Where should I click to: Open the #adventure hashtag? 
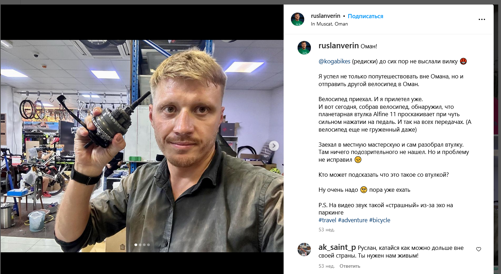pyautogui.click(x=353, y=220)
